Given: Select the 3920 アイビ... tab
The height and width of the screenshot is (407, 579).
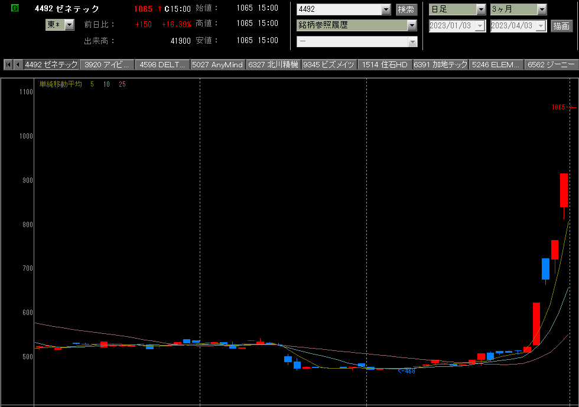Looking at the screenshot, I should click(x=107, y=64).
